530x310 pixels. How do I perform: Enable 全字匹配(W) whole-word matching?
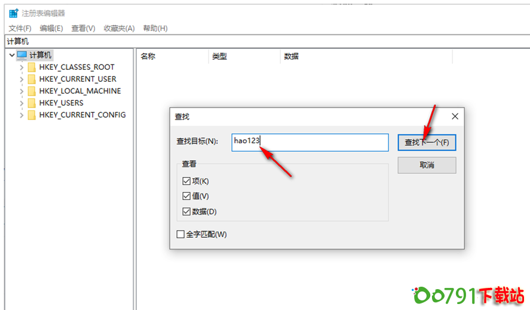[180, 234]
